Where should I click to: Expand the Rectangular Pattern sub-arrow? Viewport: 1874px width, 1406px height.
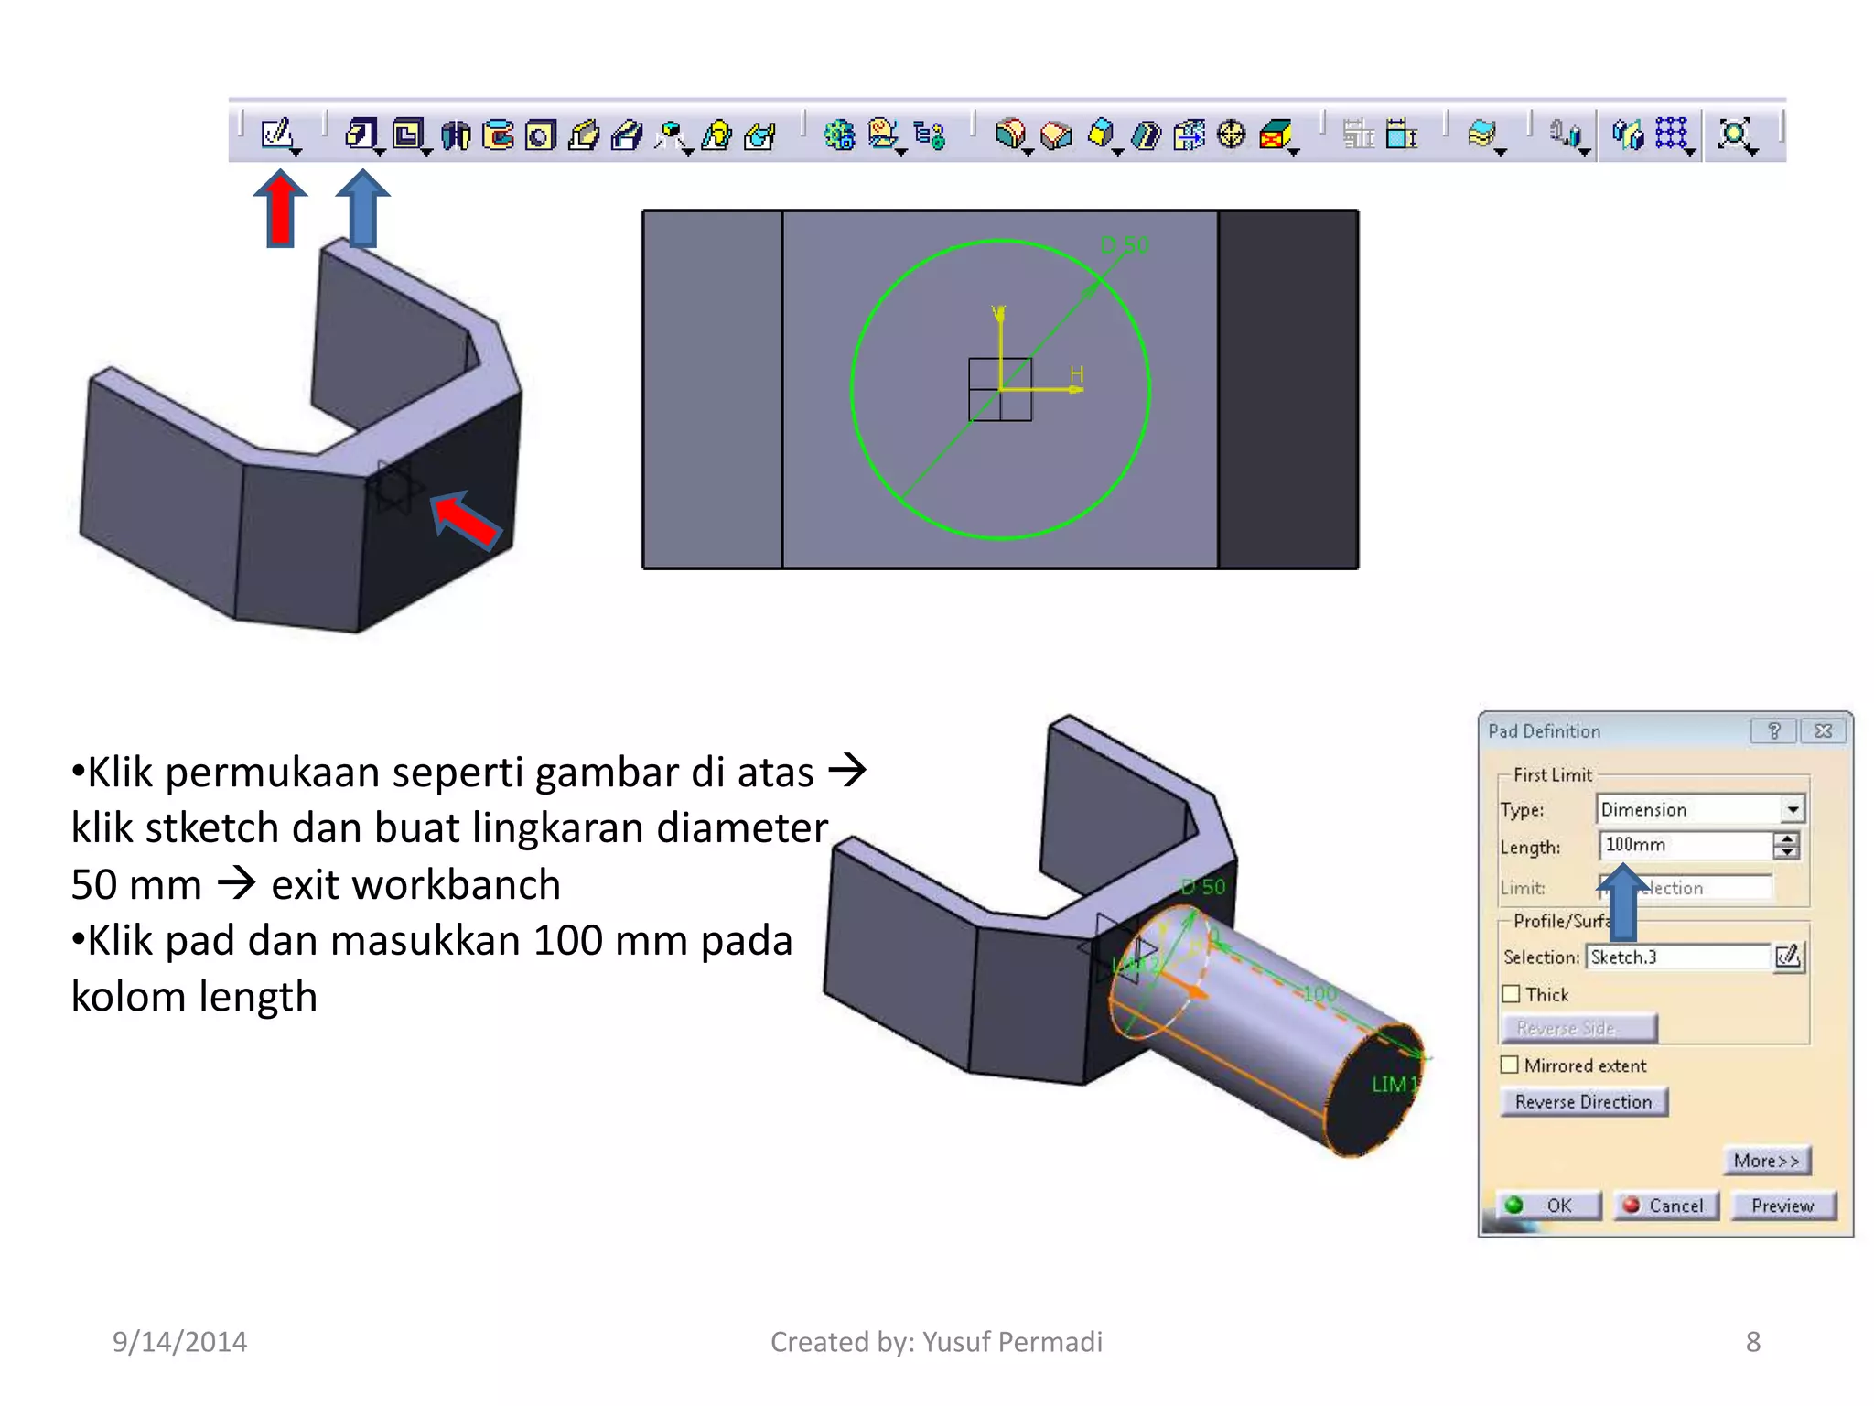coord(1689,152)
